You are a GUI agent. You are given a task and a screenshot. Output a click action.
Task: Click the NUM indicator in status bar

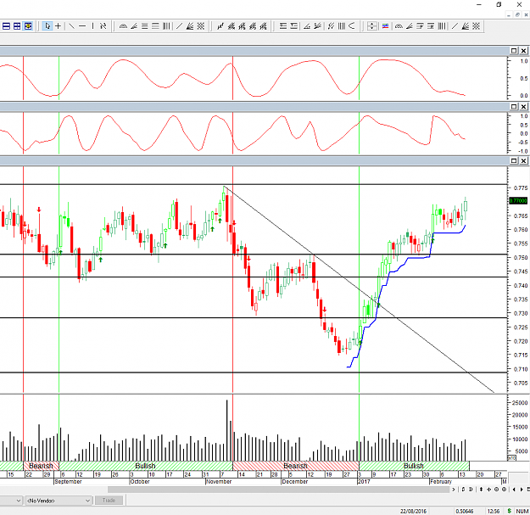(x=522, y=511)
